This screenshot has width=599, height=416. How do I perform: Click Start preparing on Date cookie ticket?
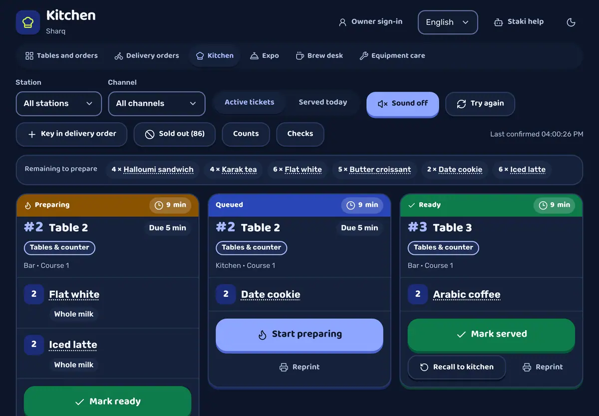point(299,335)
